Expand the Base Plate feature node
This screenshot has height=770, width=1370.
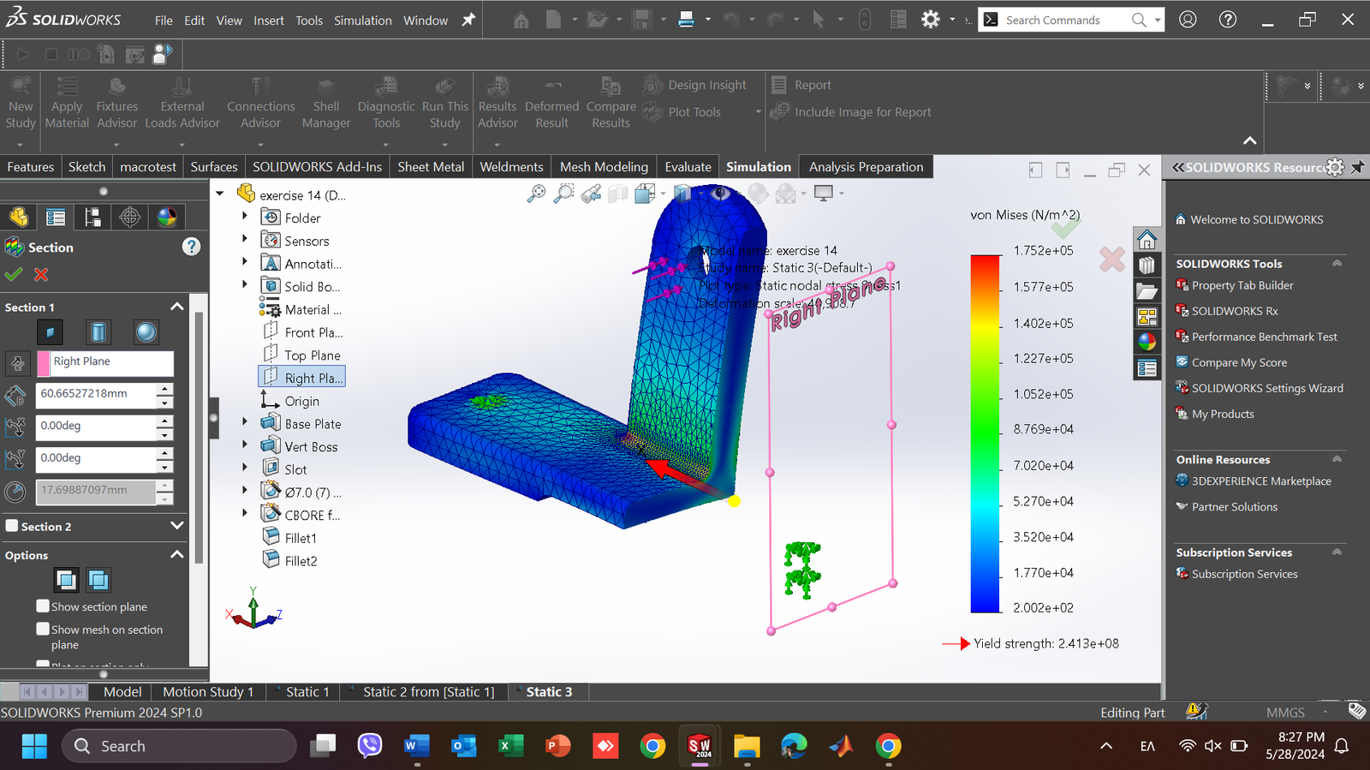pos(245,423)
